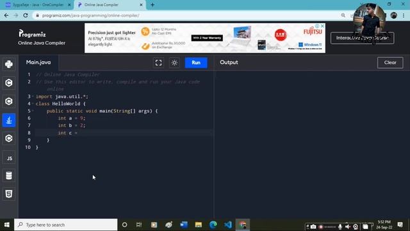Click the 'int b = 2;' line
410x231 pixels.
pyautogui.click(x=72, y=126)
